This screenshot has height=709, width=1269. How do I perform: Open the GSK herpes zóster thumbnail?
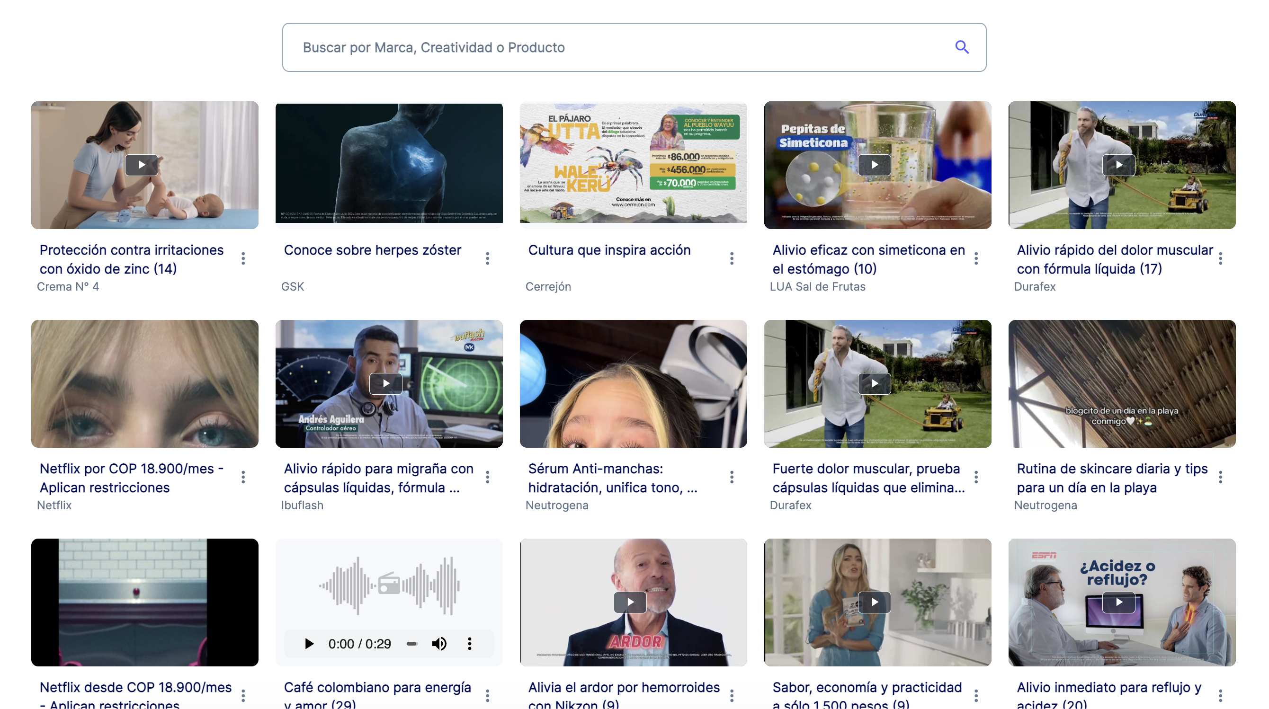[x=389, y=165]
